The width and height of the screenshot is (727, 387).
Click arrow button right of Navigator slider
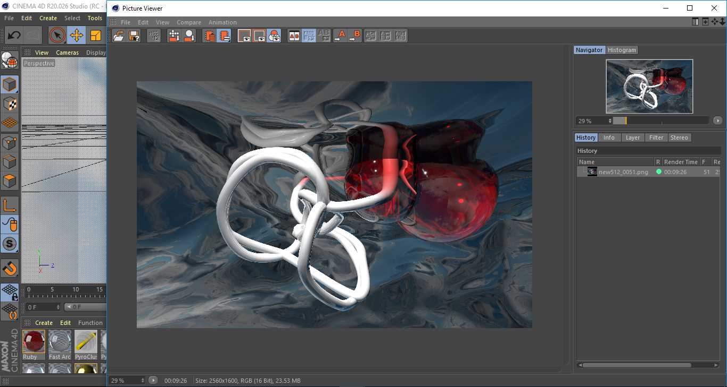point(718,121)
